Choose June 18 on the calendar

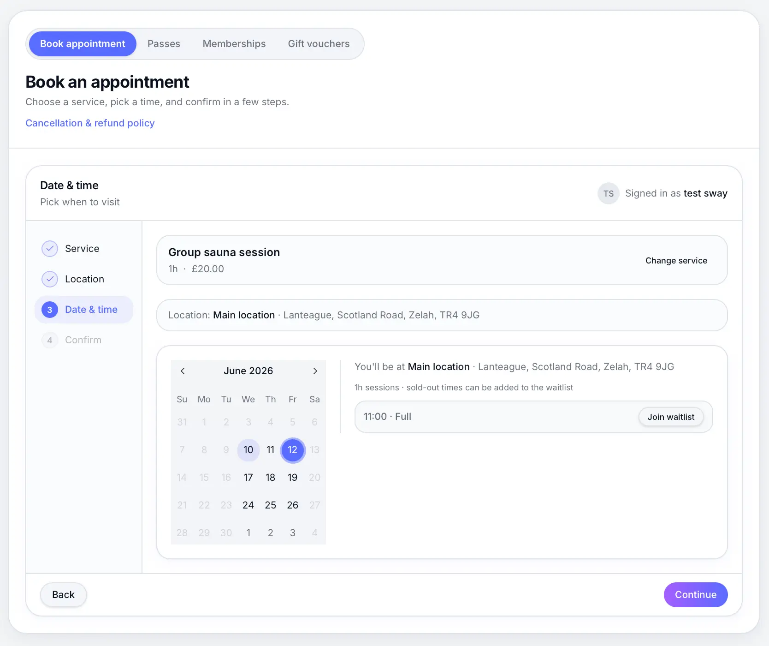click(270, 478)
